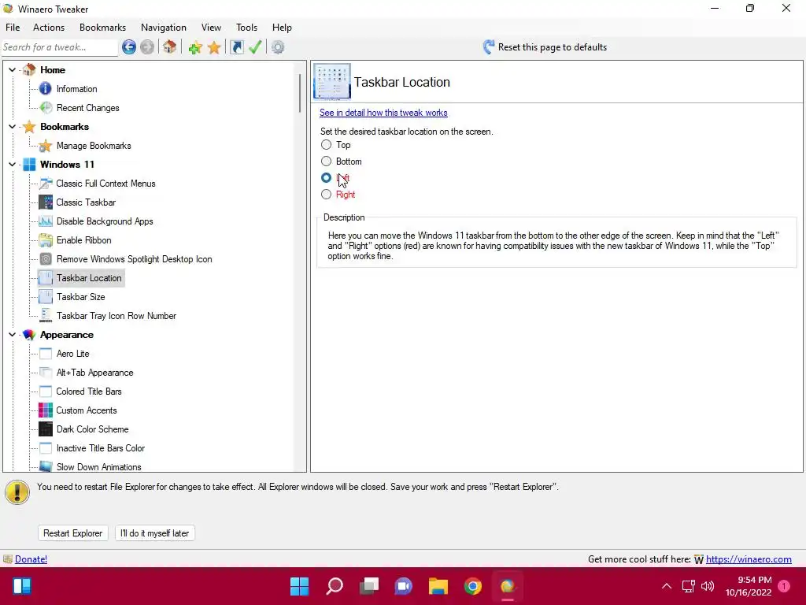Select Taskbar Location tree item
This screenshot has width=806, height=605.
coord(89,278)
